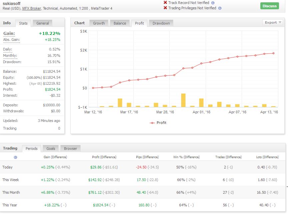Image resolution: width=288 pixels, height=214 pixels.
Task: Click the Gain (Difference) column header
Action: coord(55,157)
